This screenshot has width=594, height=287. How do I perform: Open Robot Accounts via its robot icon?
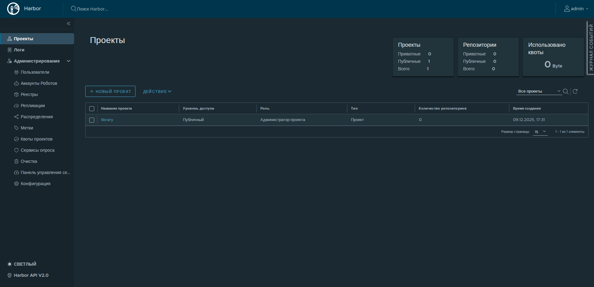[16, 83]
